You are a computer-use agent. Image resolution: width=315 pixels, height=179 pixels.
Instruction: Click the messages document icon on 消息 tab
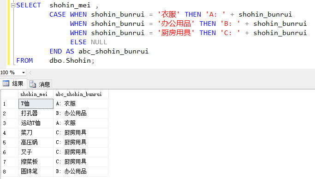point(33,84)
